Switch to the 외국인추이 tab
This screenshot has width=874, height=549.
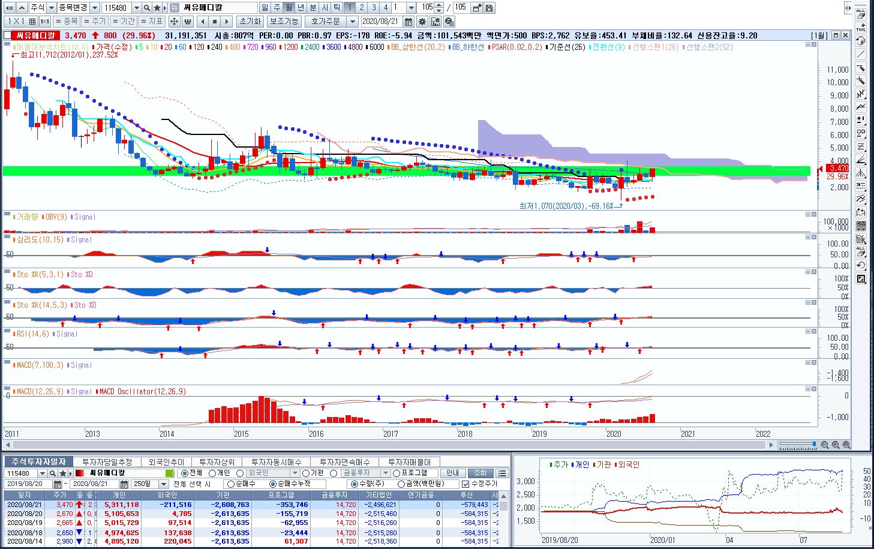167,462
